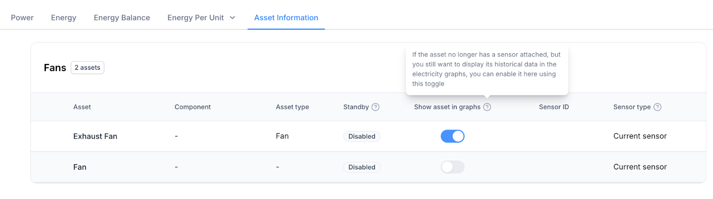Disable graph display toggle for Exhaust Fan
This screenshot has width=713, height=199.
[x=452, y=136]
